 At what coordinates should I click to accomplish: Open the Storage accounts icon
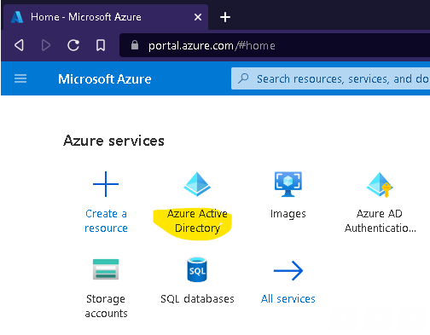click(106, 269)
